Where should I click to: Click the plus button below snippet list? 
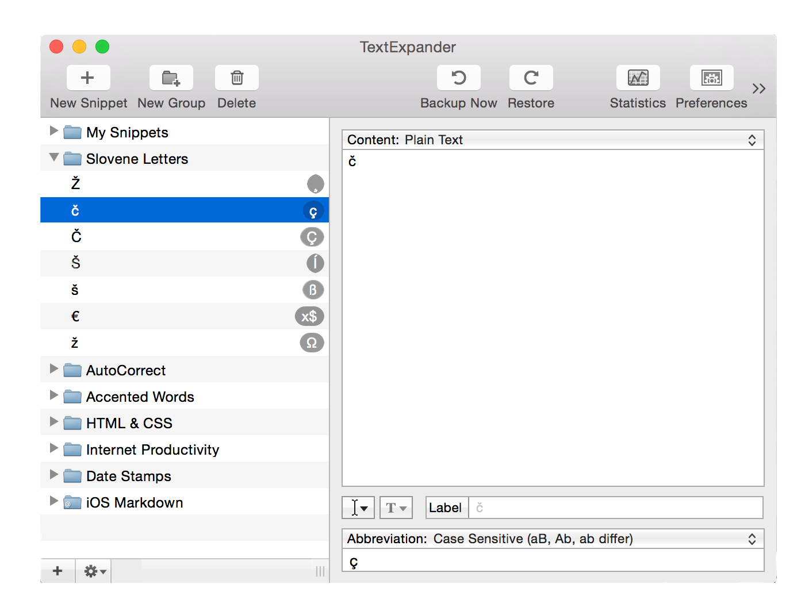(x=57, y=571)
